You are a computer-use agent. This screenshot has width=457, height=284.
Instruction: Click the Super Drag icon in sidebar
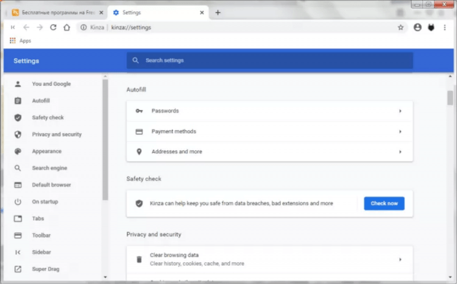tap(18, 269)
